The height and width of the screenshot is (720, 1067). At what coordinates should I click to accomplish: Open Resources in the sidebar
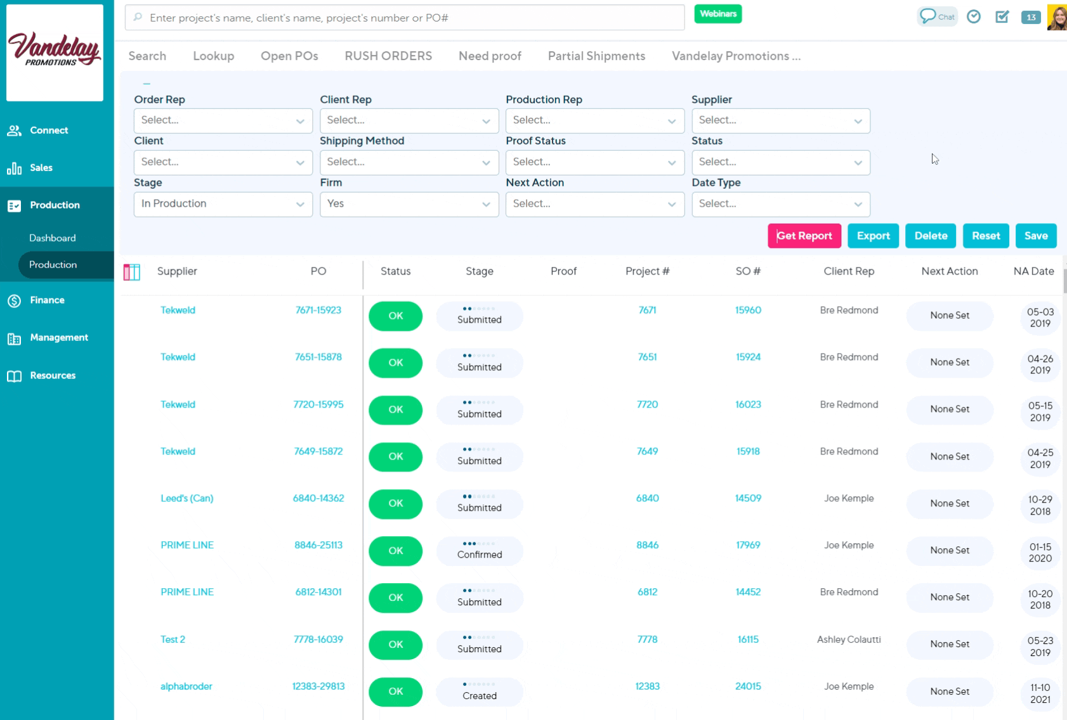point(53,376)
